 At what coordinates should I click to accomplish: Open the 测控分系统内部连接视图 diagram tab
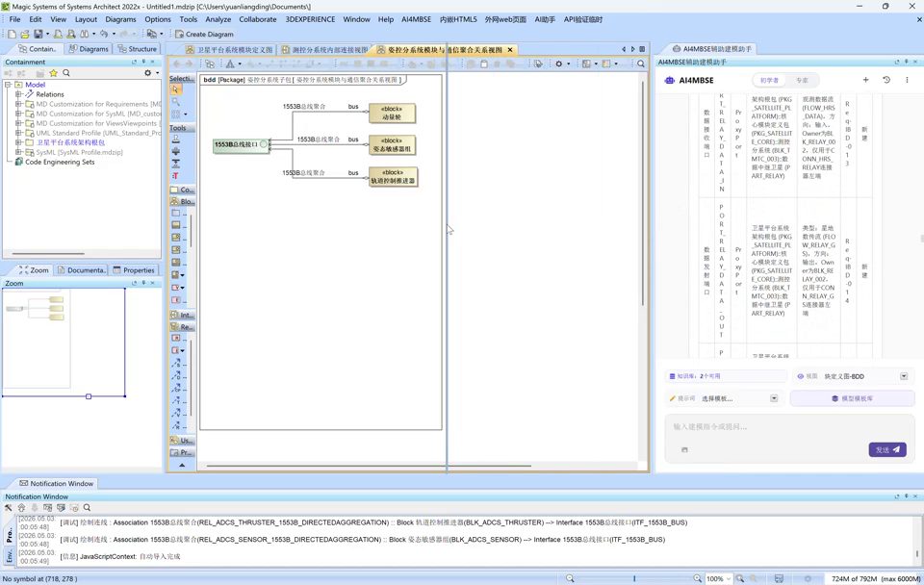tap(324, 49)
